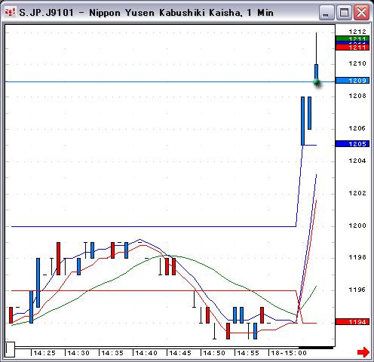The height and width of the screenshot is (362, 374).
Task: Click the 14:40 time label
Action: tap(146, 353)
